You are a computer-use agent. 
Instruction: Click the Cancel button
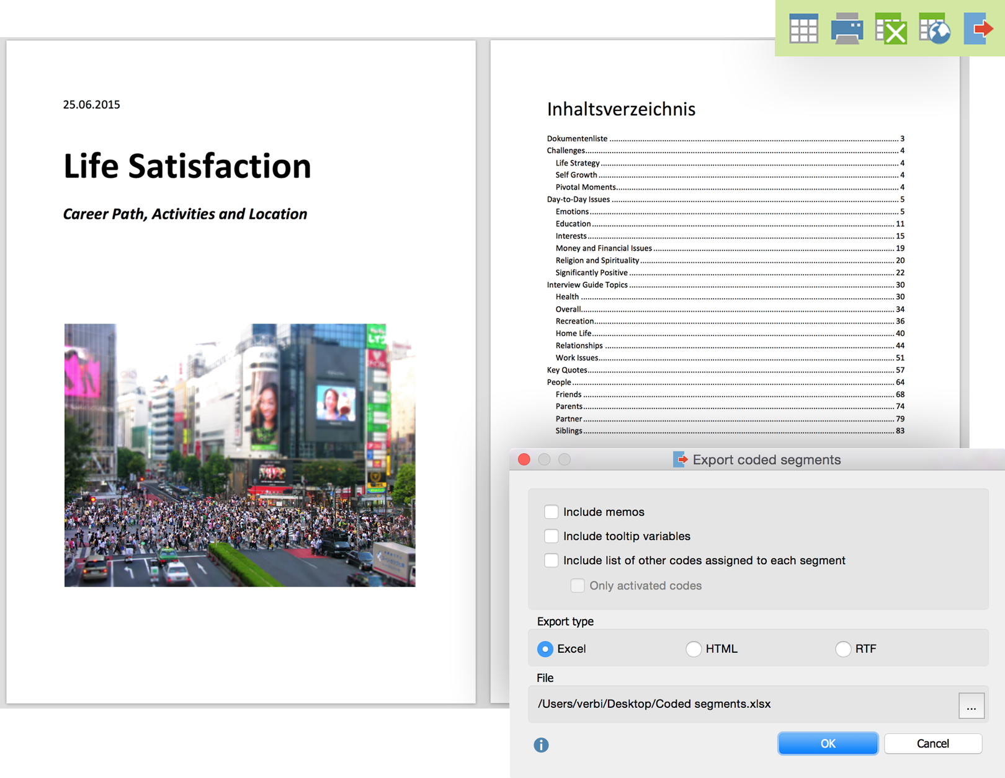click(933, 743)
